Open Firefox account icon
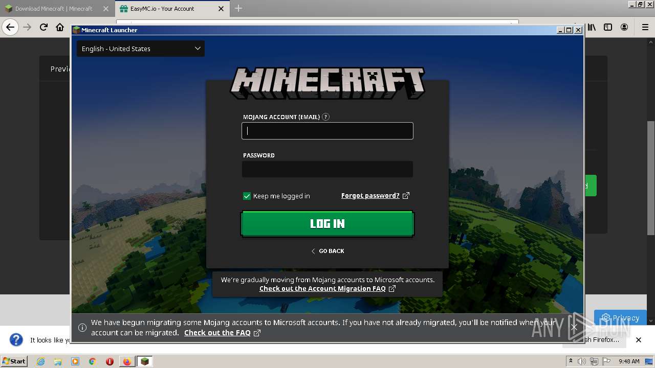 pos(624,27)
